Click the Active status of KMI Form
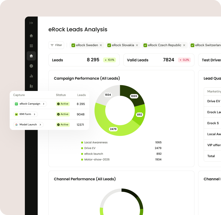221x215 pixels. click(x=63, y=114)
